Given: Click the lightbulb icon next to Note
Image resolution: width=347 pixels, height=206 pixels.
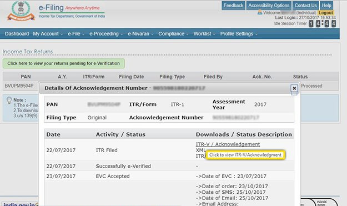Looking at the screenshot, I should [x=9, y=101].
